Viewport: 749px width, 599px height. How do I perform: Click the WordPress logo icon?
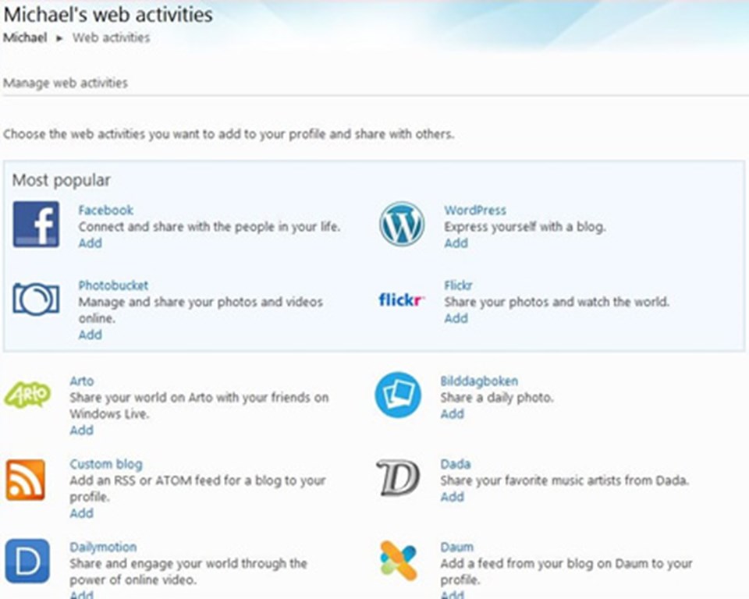click(x=402, y=224)
